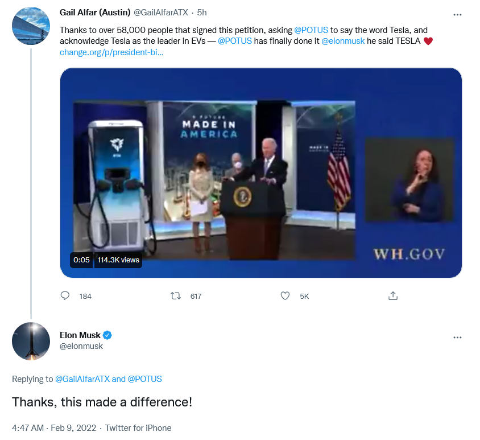Open the share icon on Gail's tweet
480x440 pixels.
pyautogui.click(x=392, y=296)
